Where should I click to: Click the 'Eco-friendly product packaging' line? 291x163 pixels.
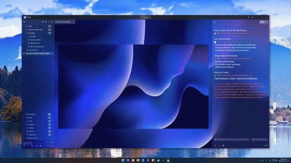tap(227, 64)
